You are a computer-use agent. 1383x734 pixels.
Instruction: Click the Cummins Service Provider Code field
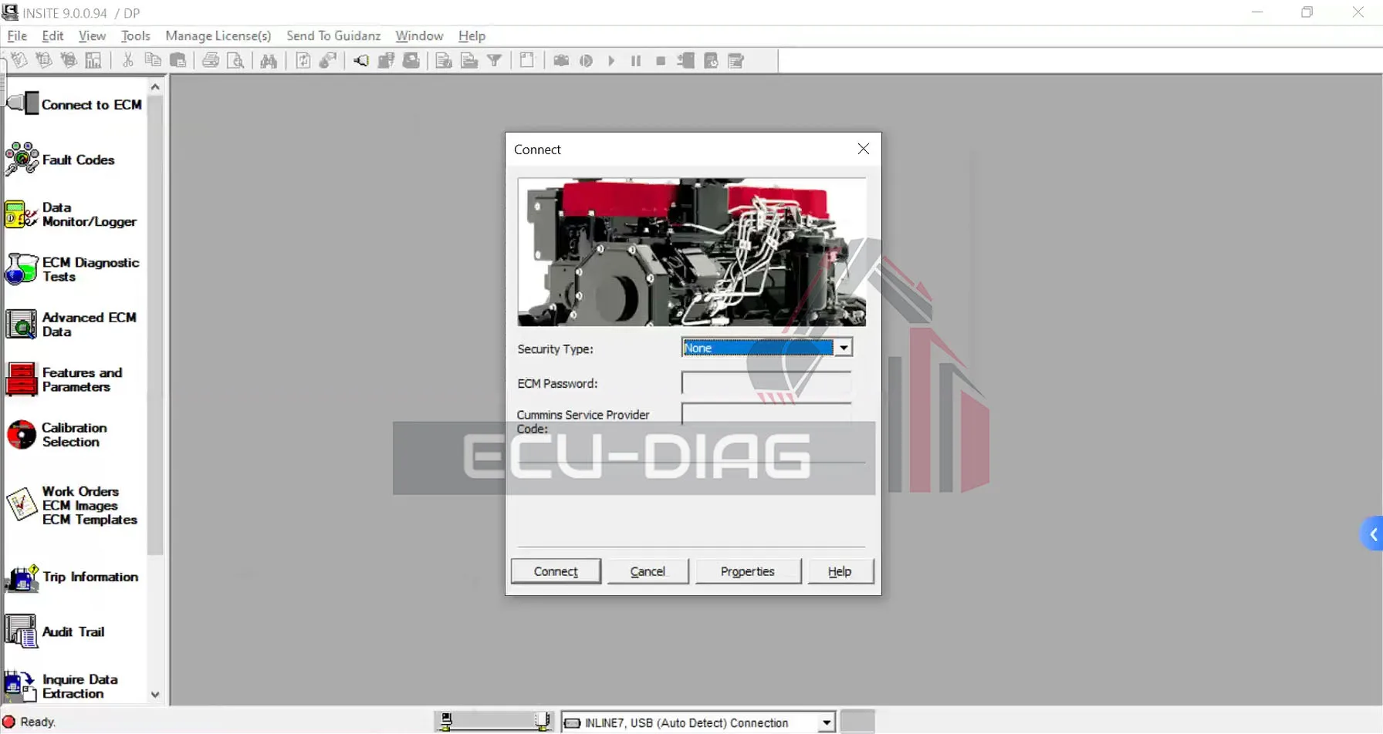tap(766, 414)
